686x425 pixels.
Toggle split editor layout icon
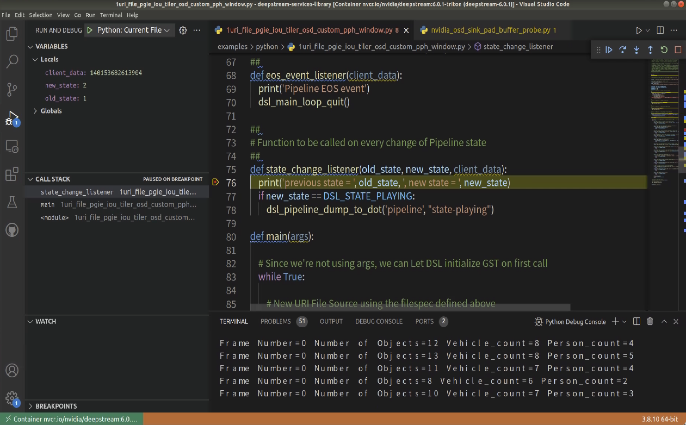660,30
